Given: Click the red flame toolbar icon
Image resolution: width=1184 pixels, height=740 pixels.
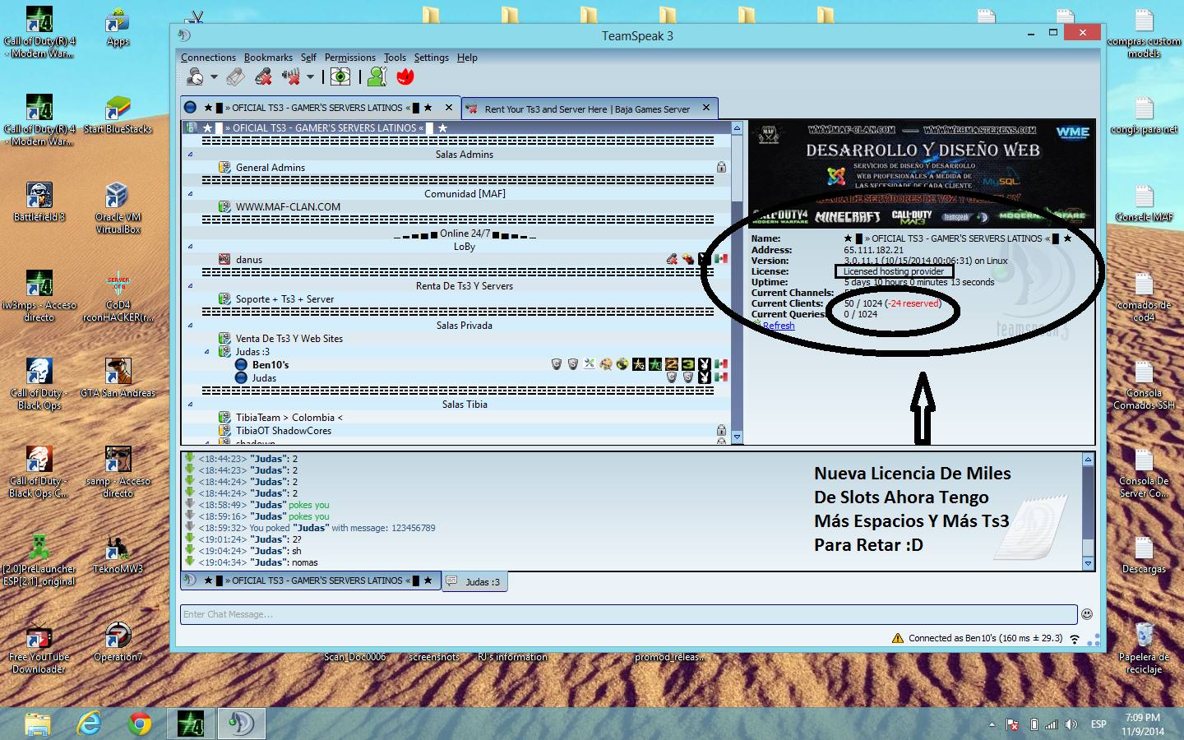Looking at the screenshot, I should pos(405,77).
